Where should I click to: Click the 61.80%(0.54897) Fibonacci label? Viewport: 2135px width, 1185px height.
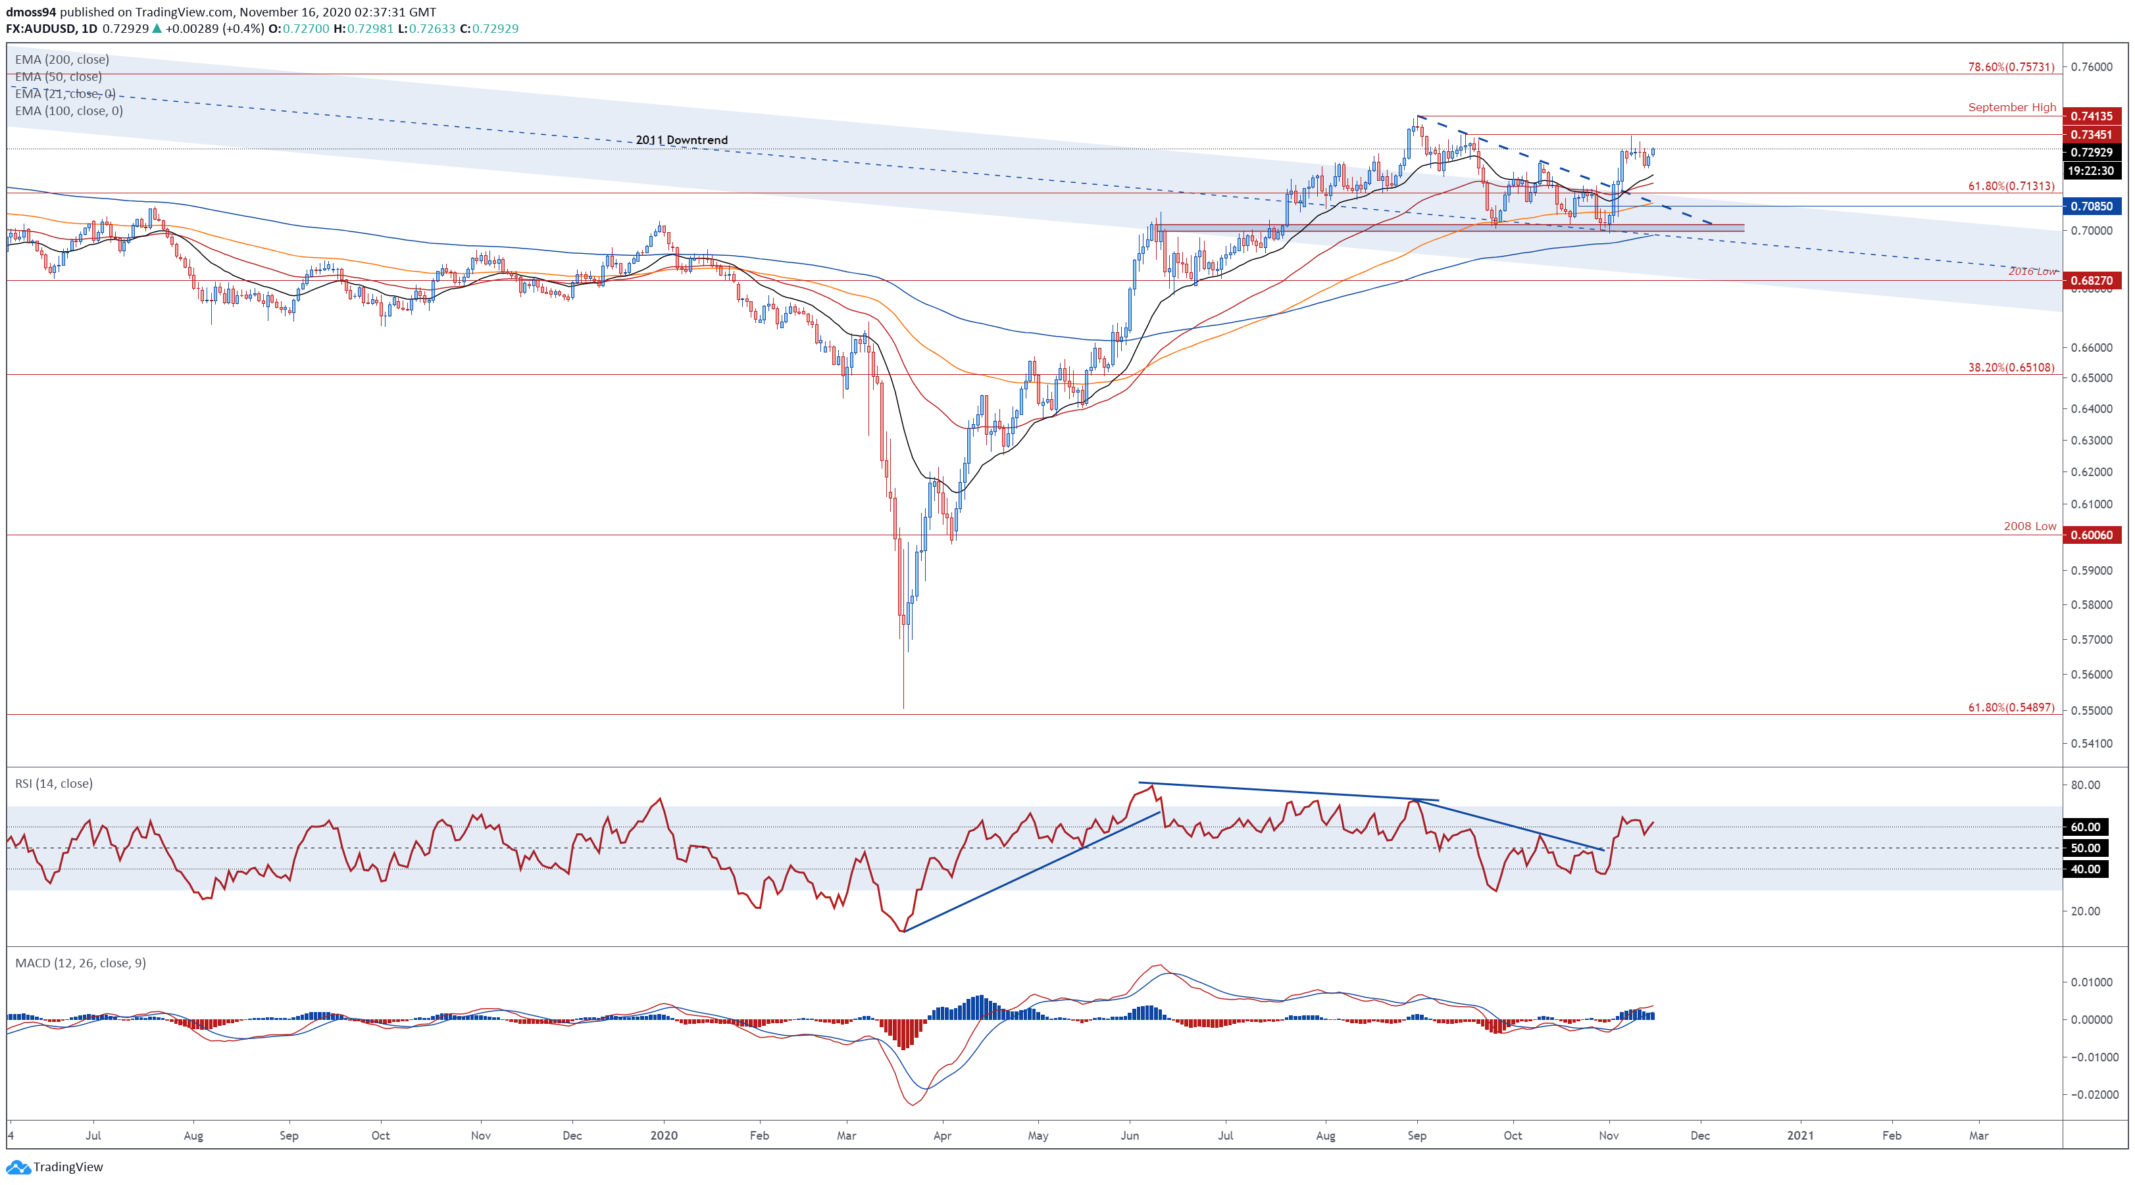point(2011,707)
